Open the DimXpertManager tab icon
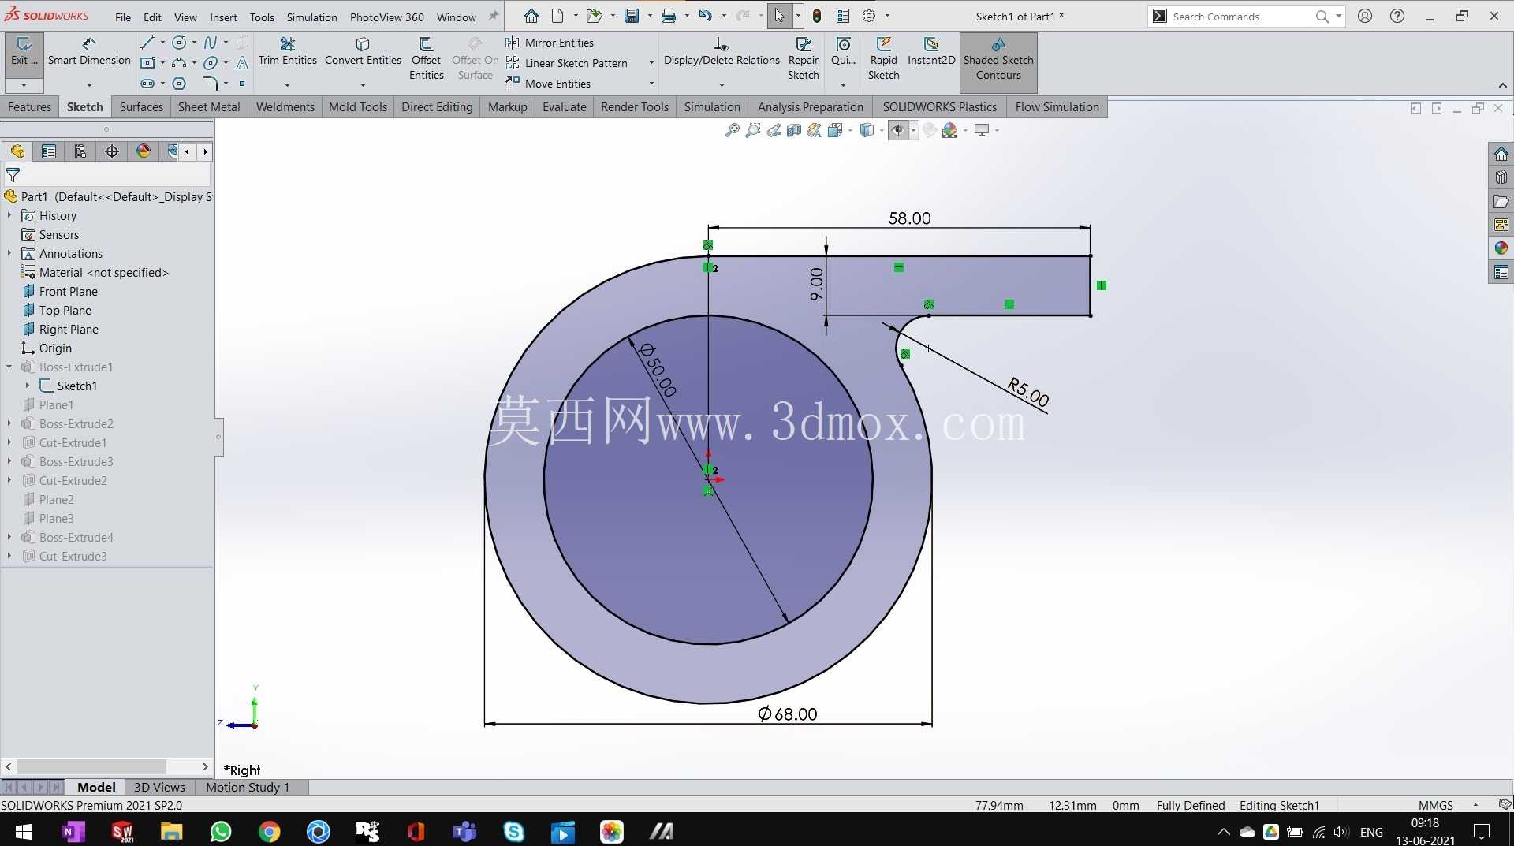 click(112, 151)
